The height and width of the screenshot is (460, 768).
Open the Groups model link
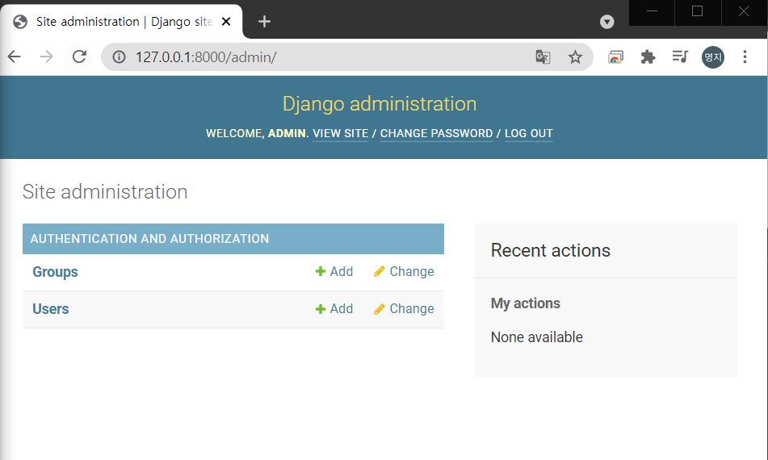pyautogui.click(x=55, y=272)
